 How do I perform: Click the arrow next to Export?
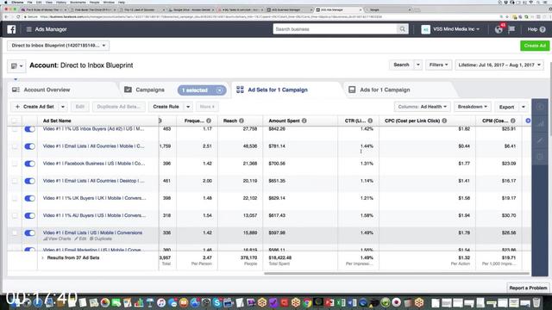click(x=524, y=107)
